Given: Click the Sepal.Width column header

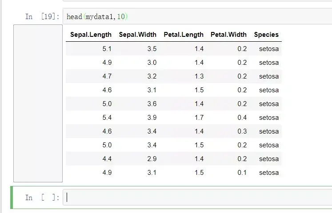Looking at the screenshot, I should [137, 35].
